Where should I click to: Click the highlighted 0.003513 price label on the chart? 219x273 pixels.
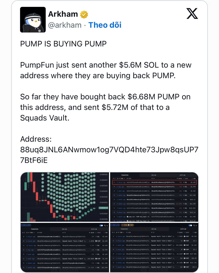coord(104,208)
